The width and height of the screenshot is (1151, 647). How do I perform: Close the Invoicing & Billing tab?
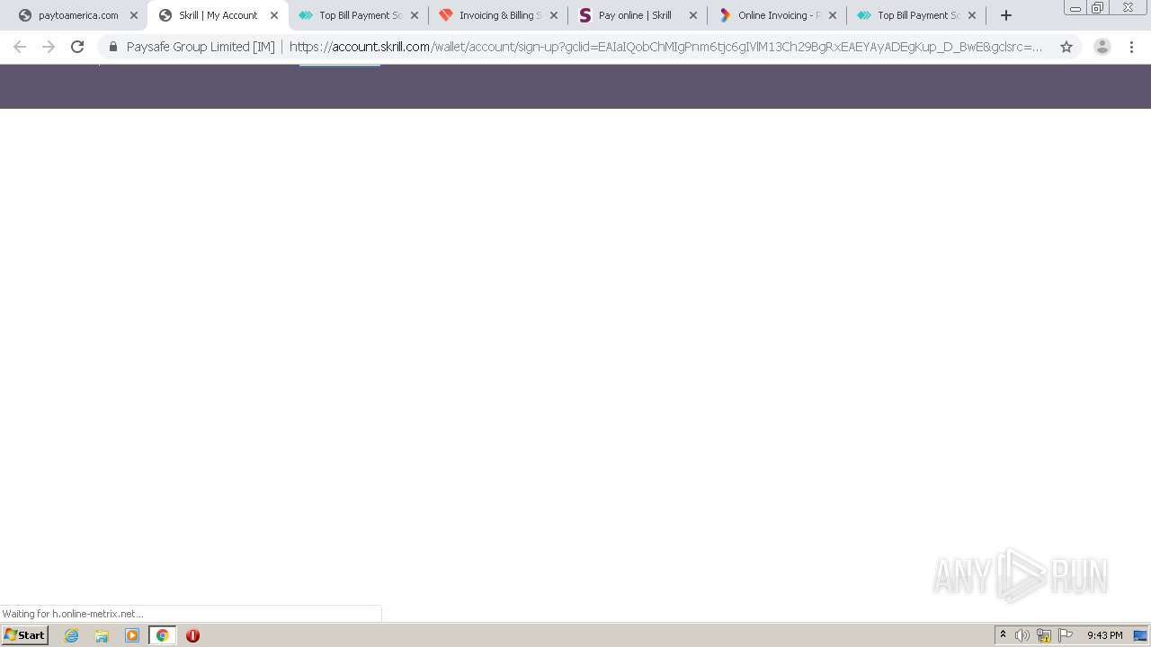[554, 15]
